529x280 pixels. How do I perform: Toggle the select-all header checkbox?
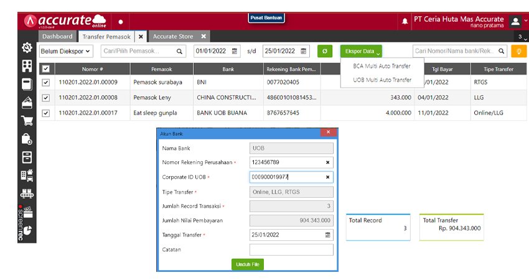(45, 69)
